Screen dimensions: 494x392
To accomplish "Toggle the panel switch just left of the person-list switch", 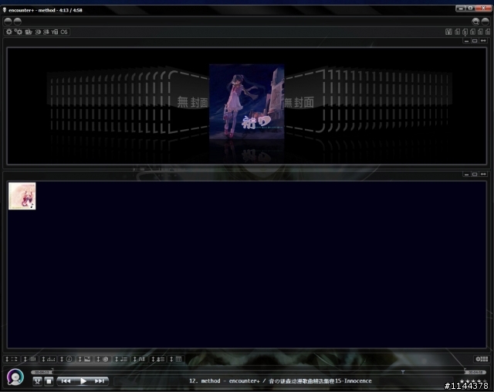I will 140,360.
